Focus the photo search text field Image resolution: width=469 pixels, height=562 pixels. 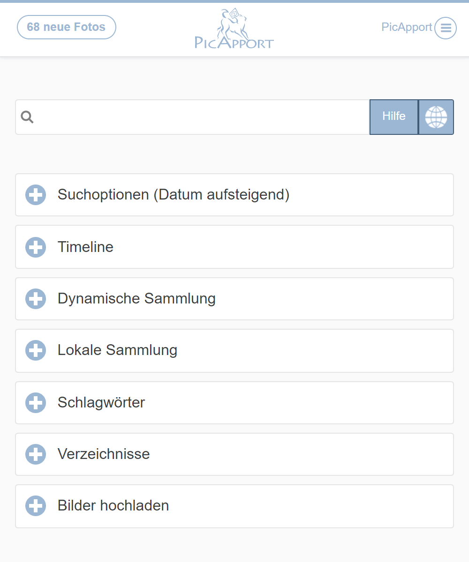pos(202,117)
